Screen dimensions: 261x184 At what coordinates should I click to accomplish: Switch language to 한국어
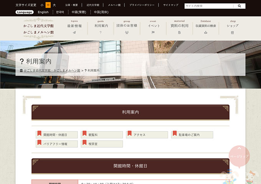coord(60,12)
